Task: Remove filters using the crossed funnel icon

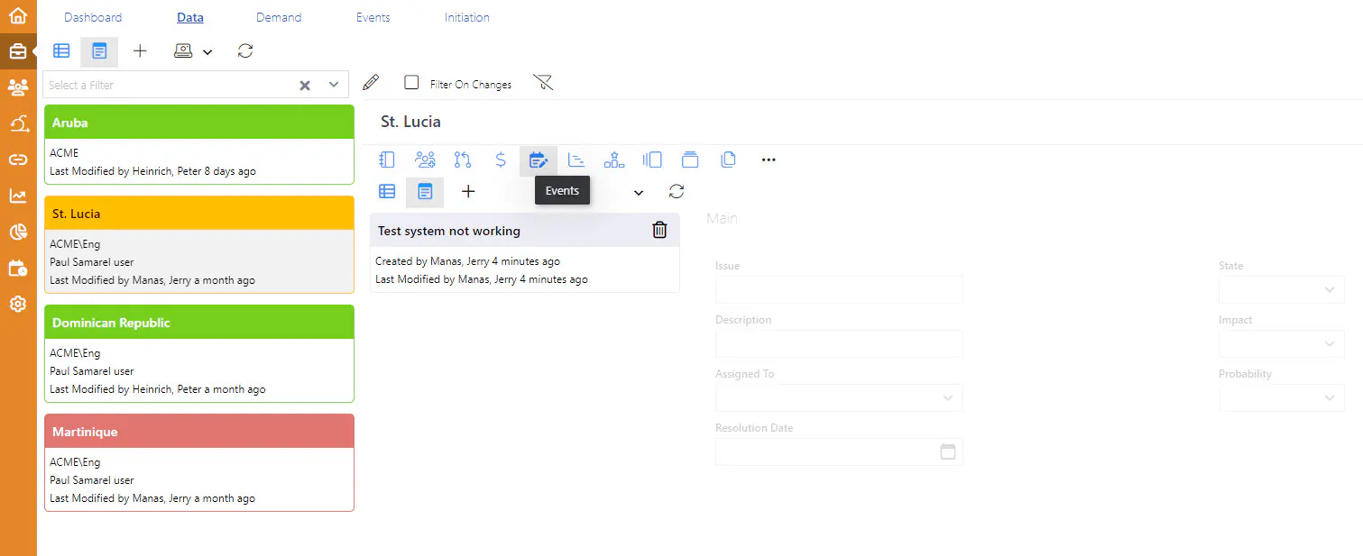Action: [543, 83]
